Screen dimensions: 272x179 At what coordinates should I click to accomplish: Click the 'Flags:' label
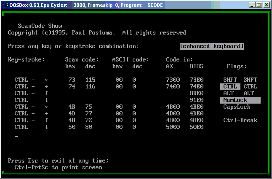[237, 67]
